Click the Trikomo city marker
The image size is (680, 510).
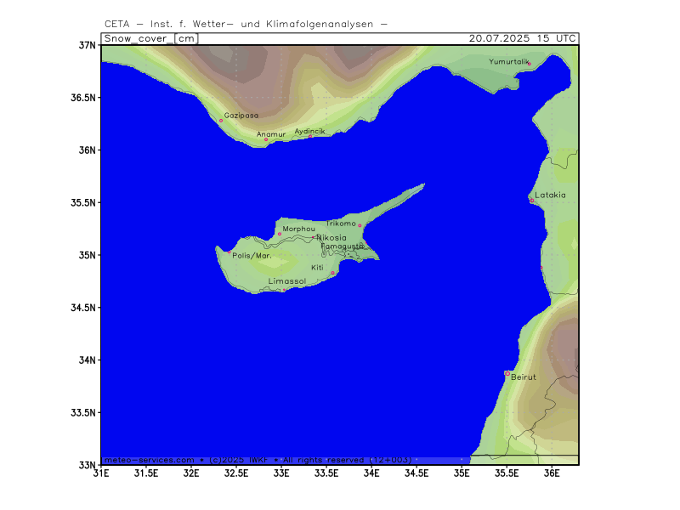coord(360,225)
